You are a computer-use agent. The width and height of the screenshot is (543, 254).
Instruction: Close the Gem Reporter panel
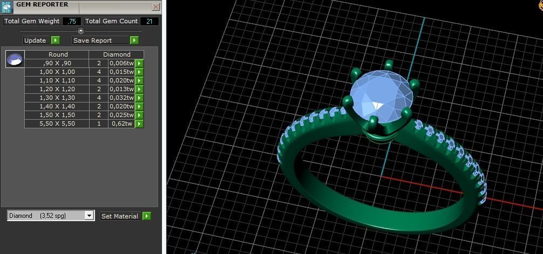[156, 7]
